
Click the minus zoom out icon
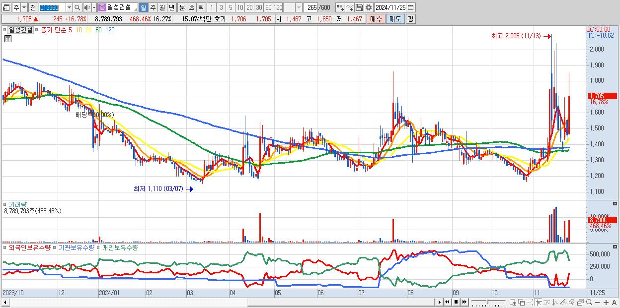coord(598,303)
